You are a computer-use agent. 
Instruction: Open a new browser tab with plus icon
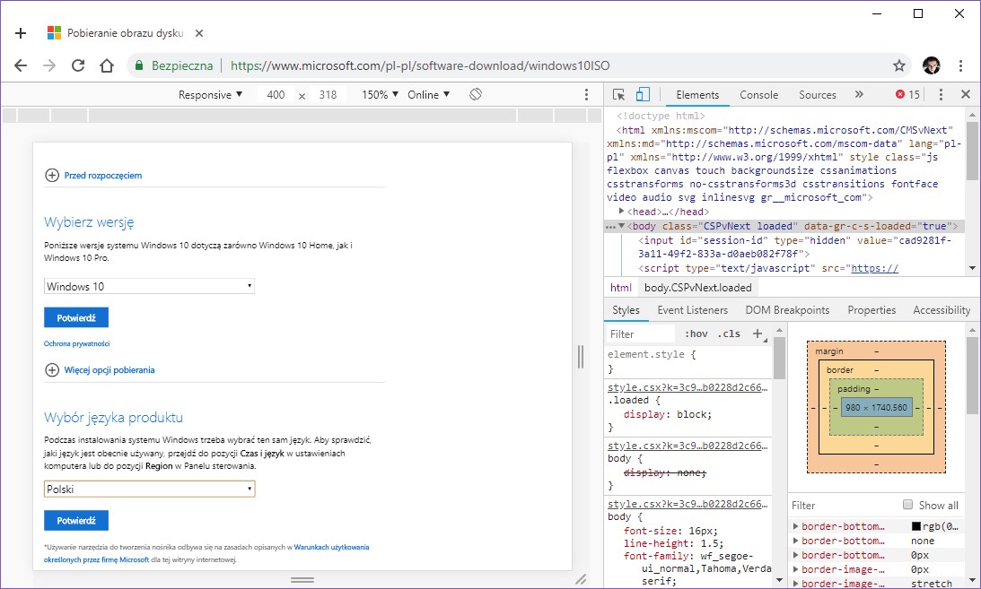(21, 33)
